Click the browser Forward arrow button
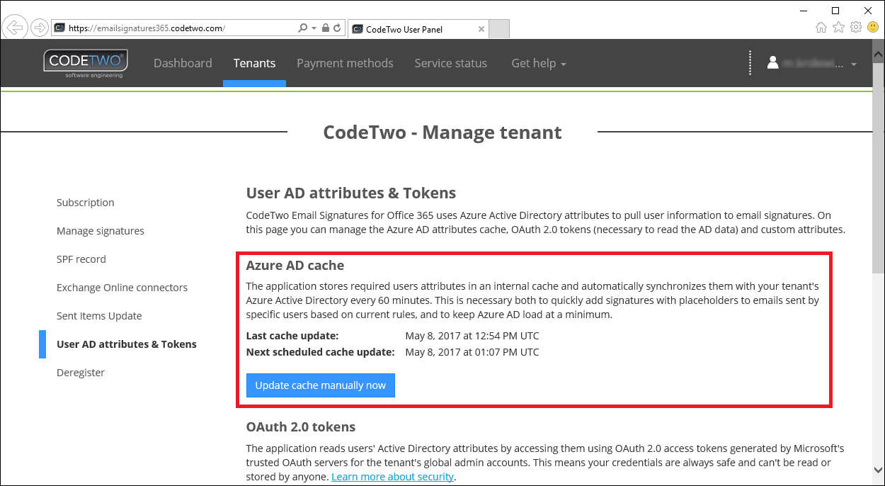The image size is (885, 486). 40,28
